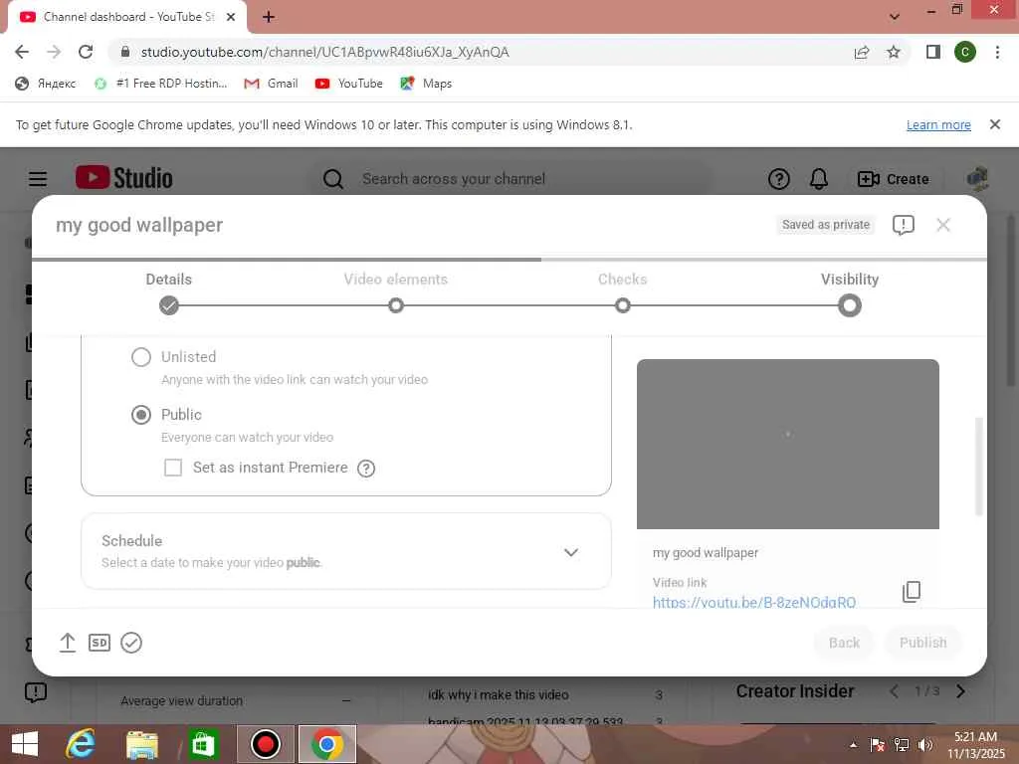Share this page icon in address bar

(861, 52)
